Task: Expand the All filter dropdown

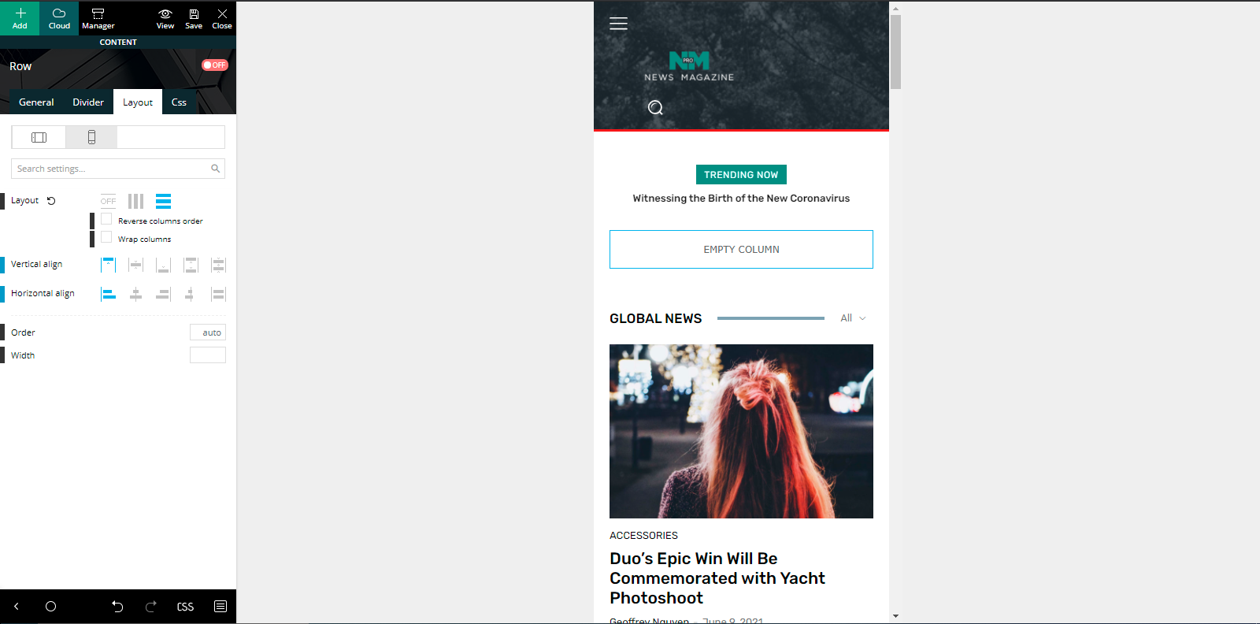Action: [x=853, y=318]
